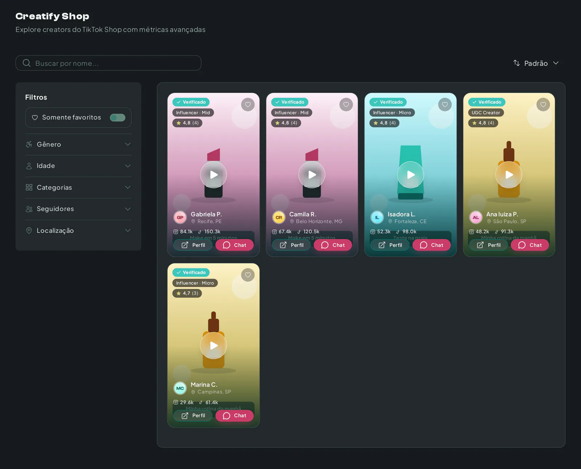
Task: Open Marina C.'s Perfil
Action: coord(193,416)
